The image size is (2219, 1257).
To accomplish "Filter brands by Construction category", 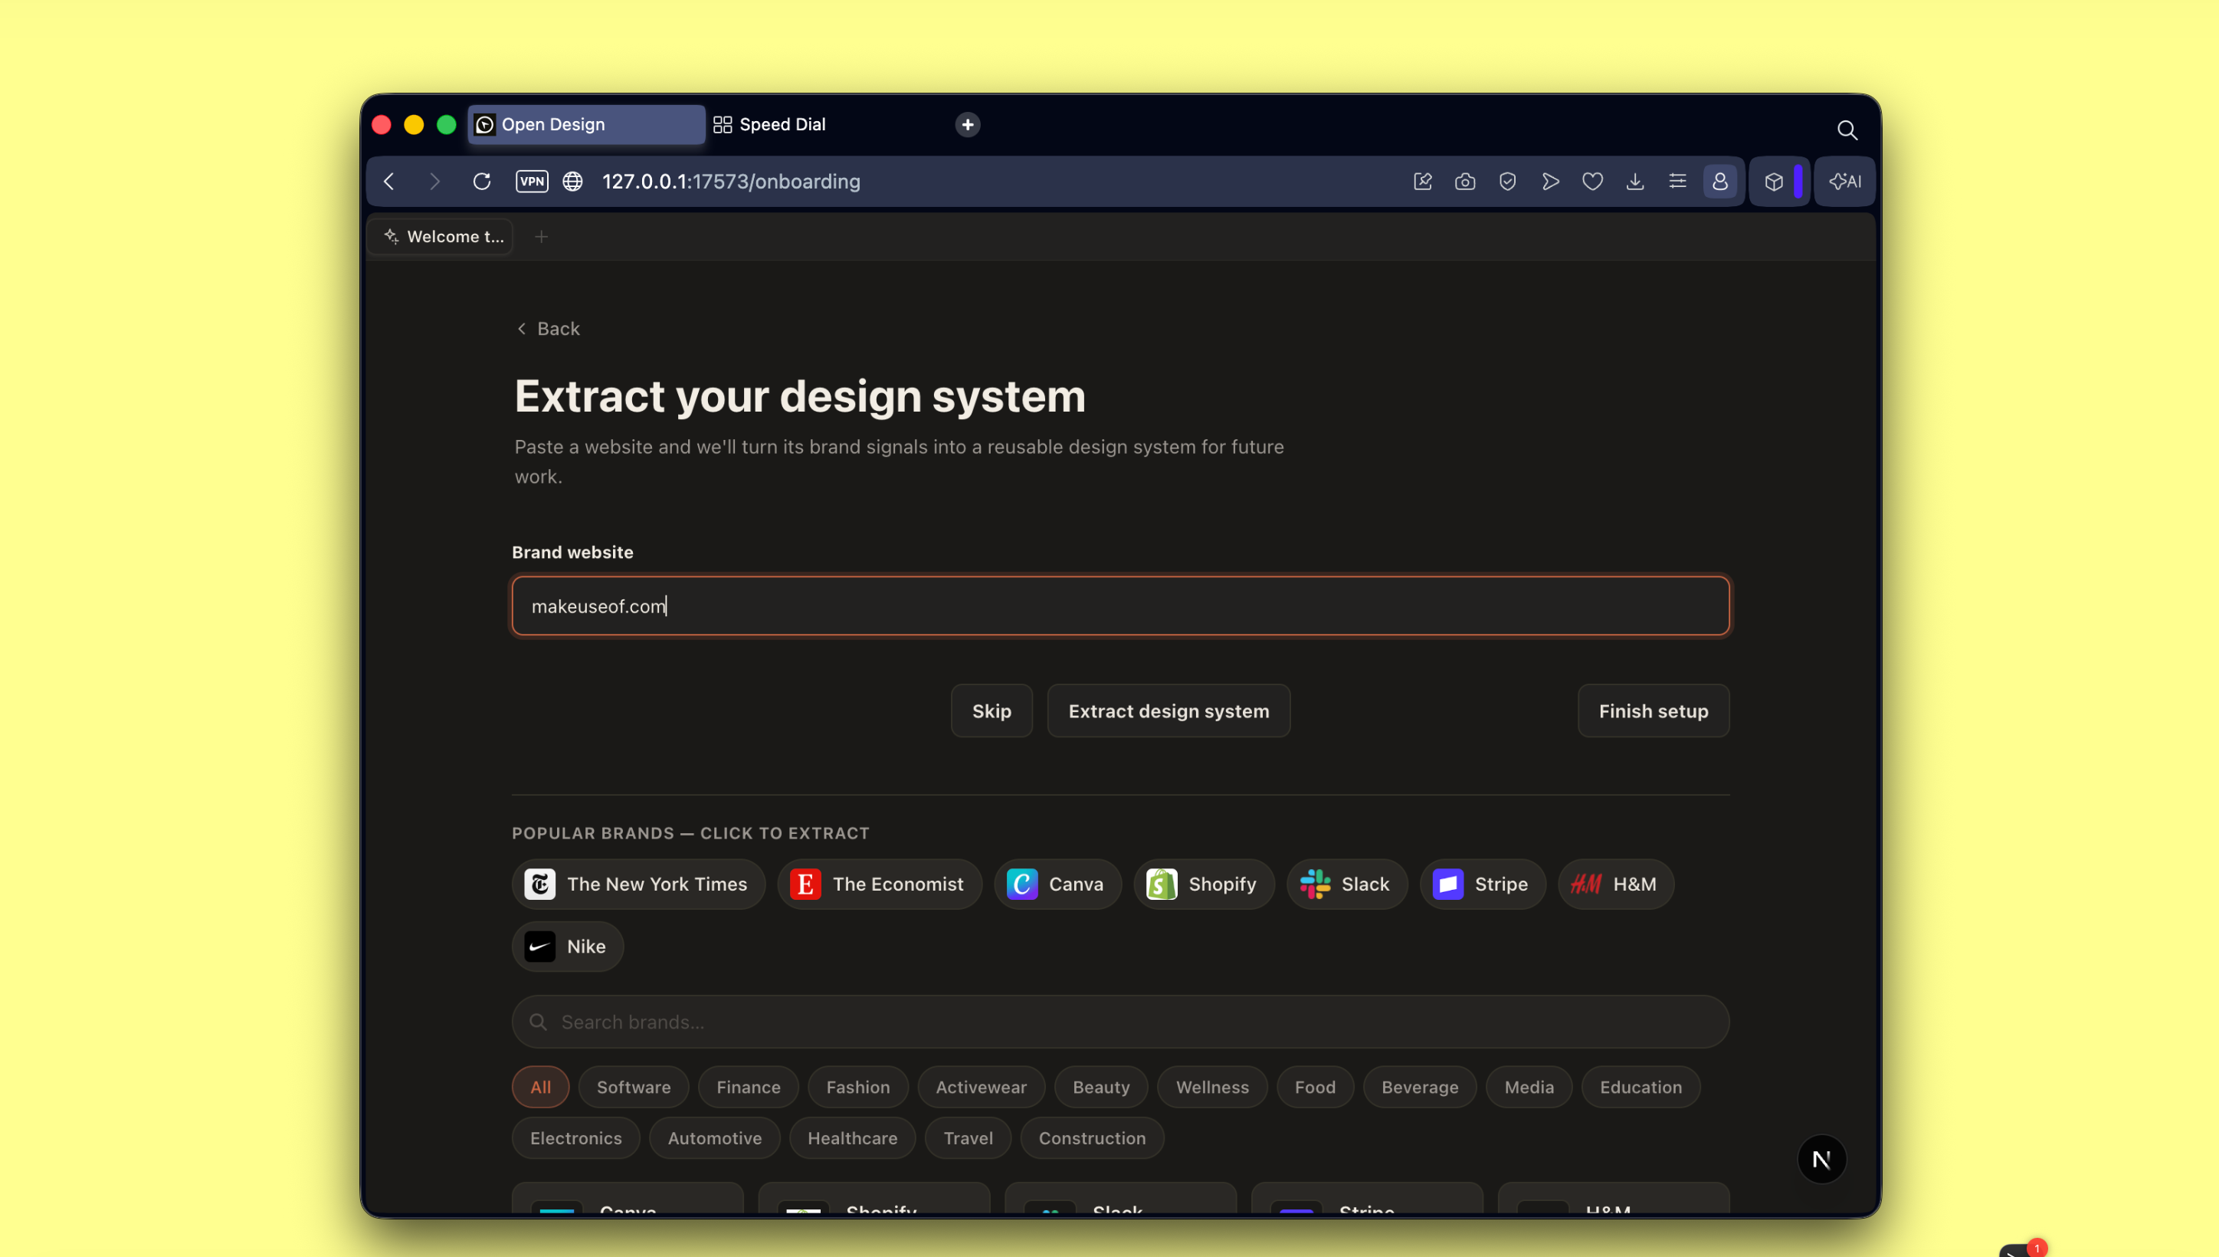I will coord(1092,1138).
